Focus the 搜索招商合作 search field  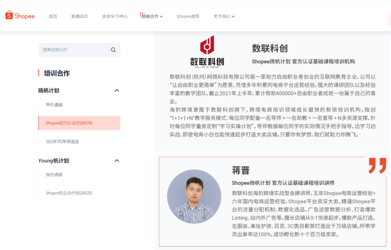(x=79, y=50)
